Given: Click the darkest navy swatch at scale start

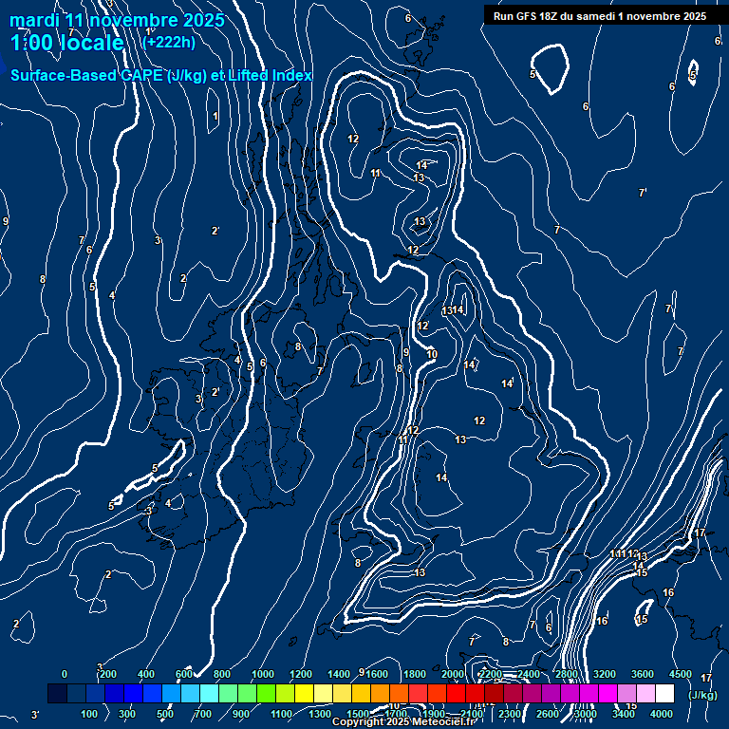Looking at the screenshot, I should tap(57, 695).
